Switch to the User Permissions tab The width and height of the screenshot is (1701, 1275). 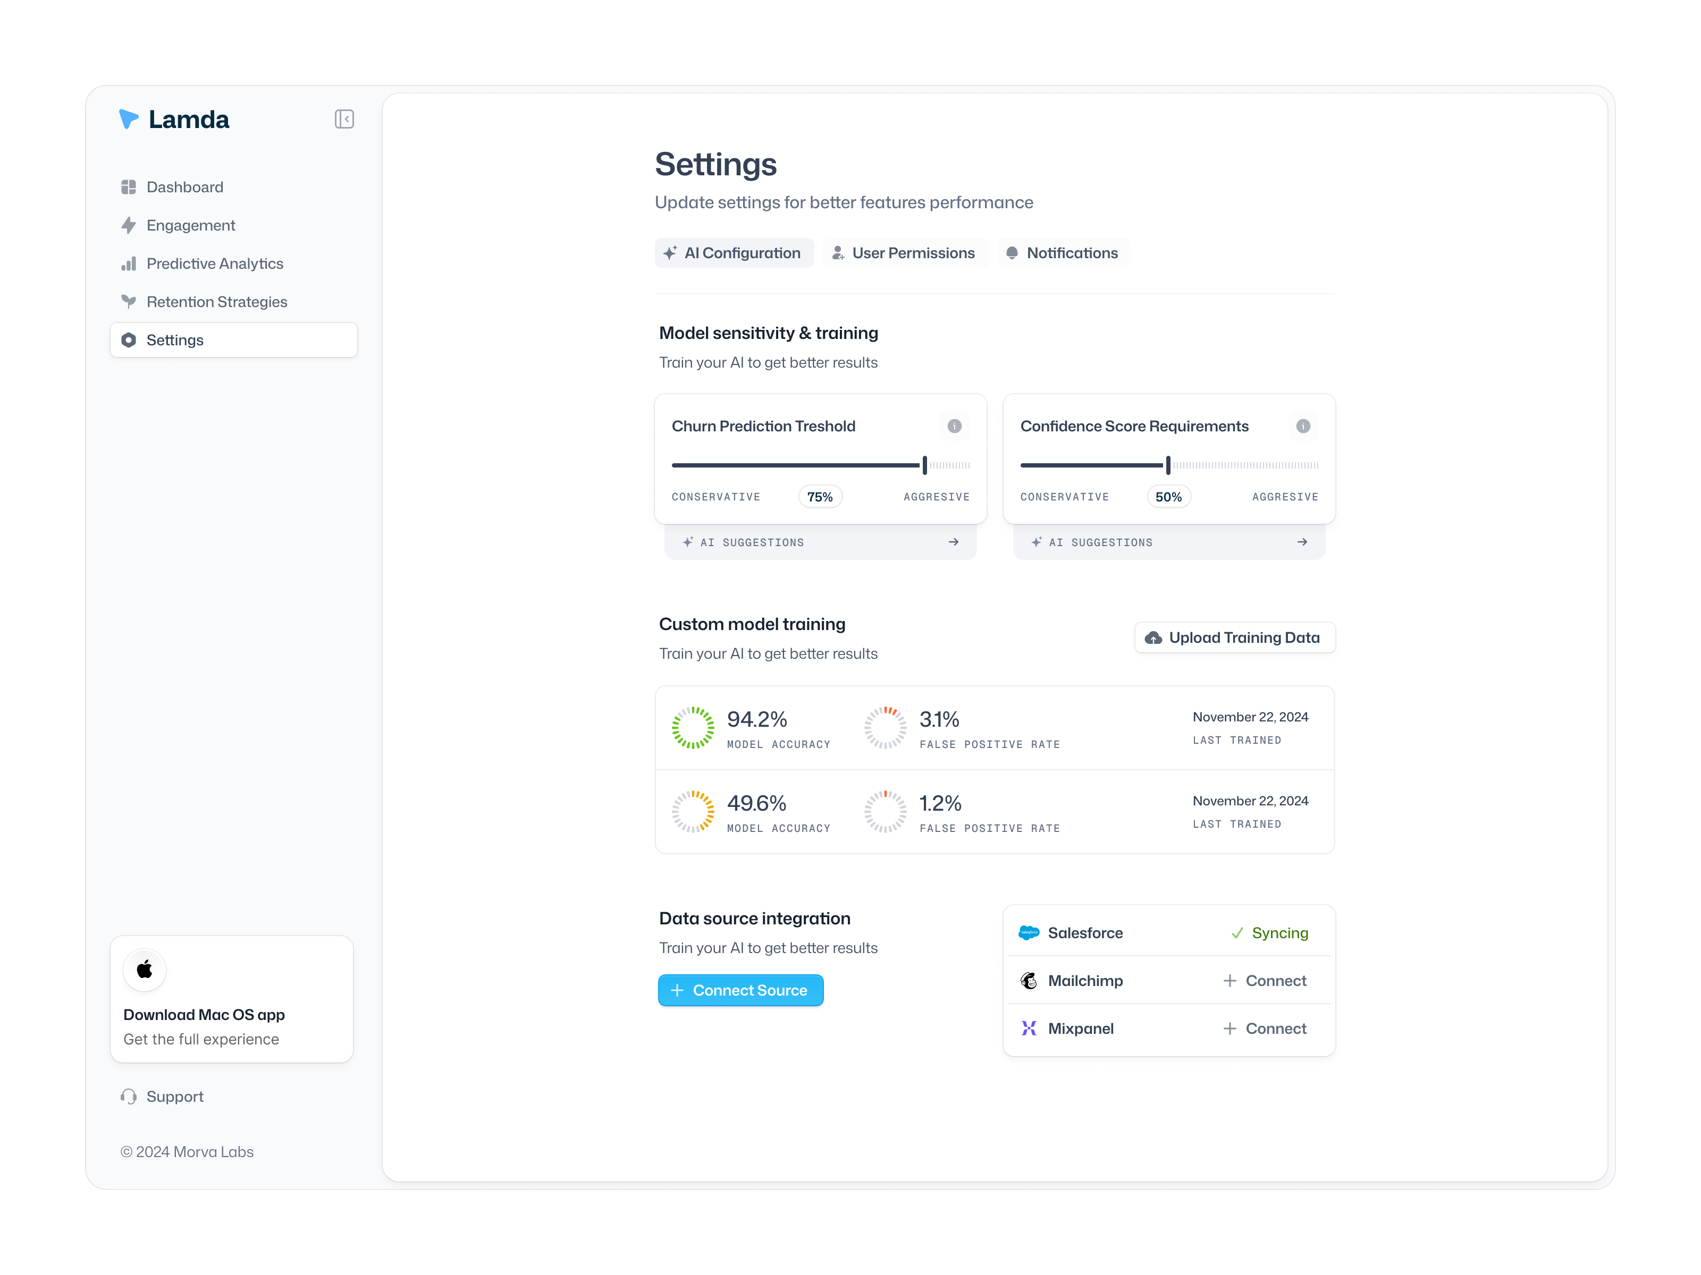pyautogui.click(x=905, y=253)
